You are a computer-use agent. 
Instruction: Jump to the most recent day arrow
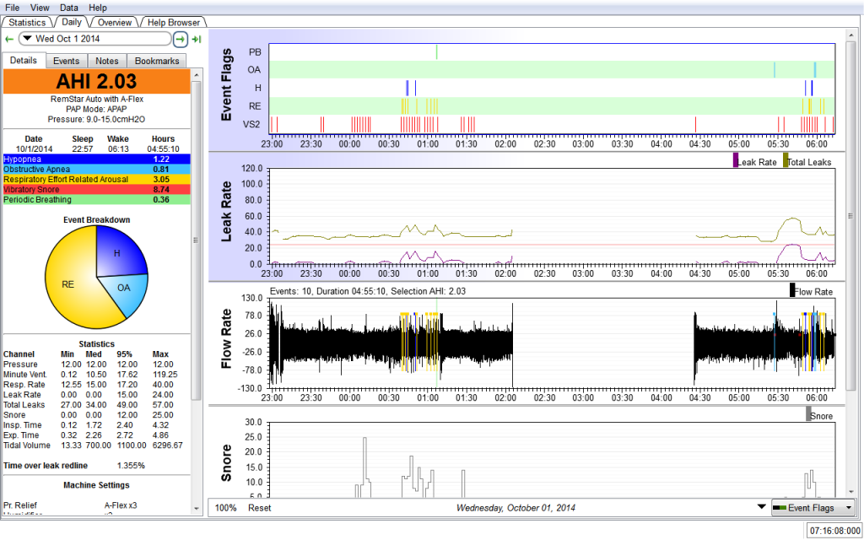pos(196,39)
